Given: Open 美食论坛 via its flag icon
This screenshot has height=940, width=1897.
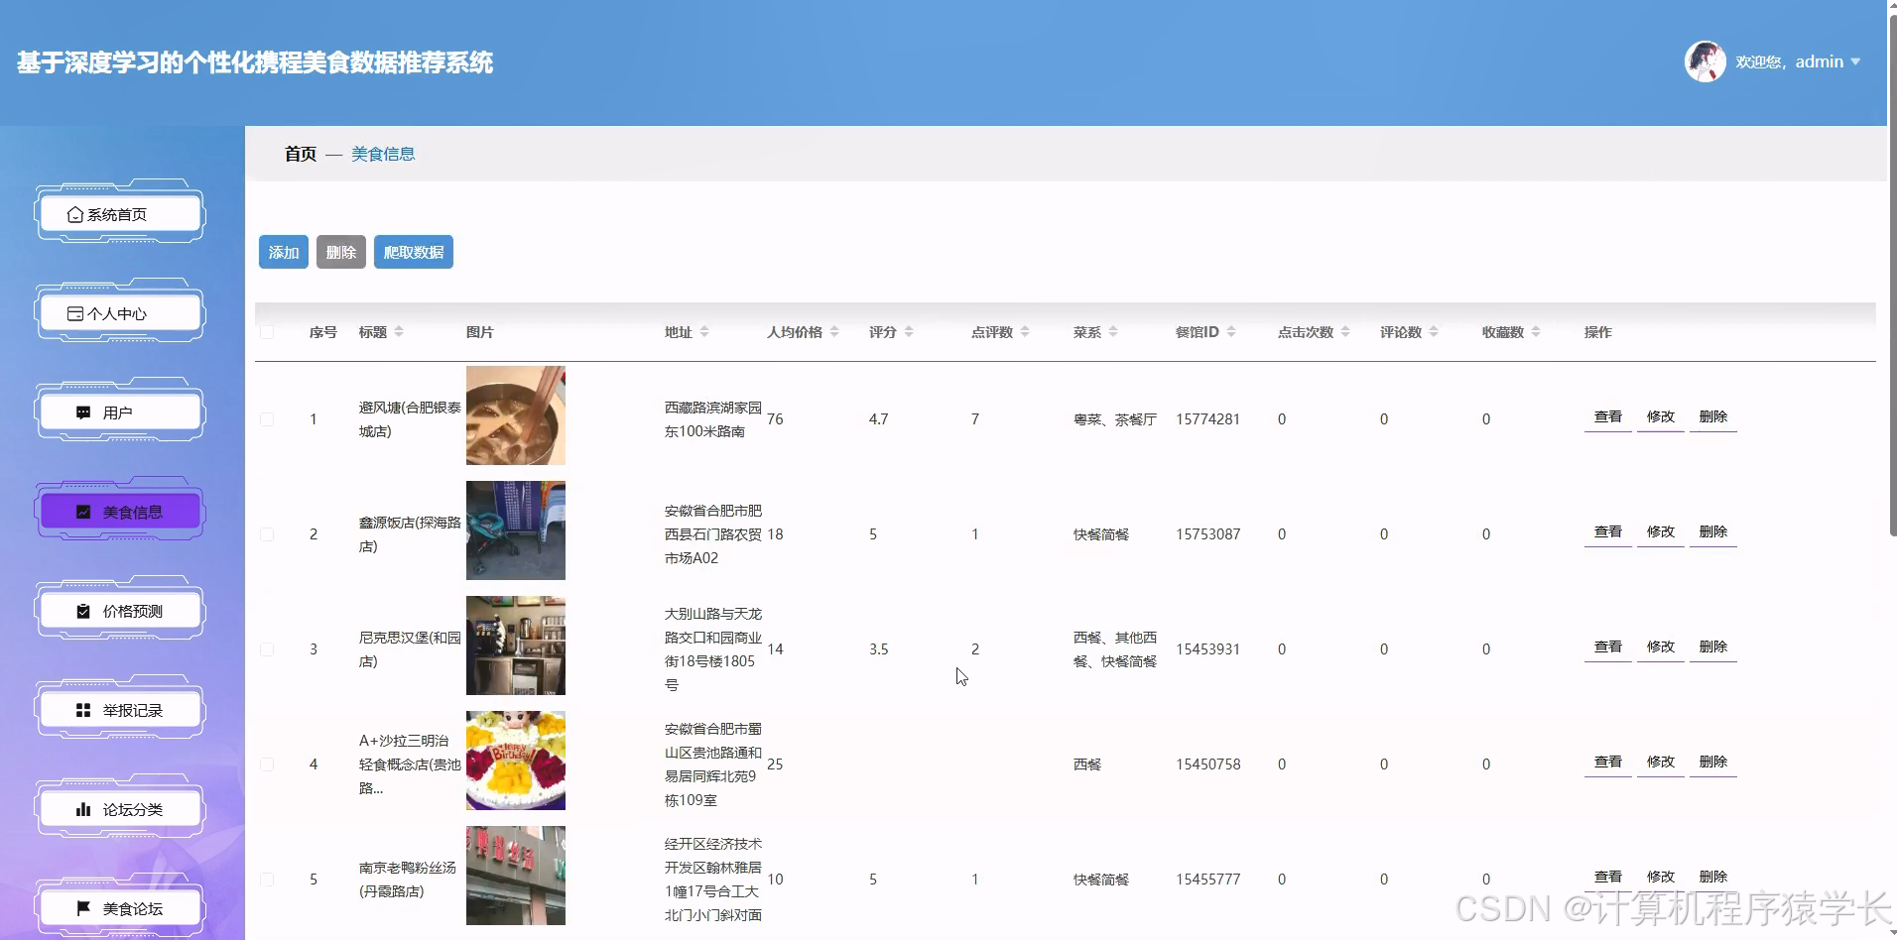Looking at the screenshot, I should coord(82,907).
